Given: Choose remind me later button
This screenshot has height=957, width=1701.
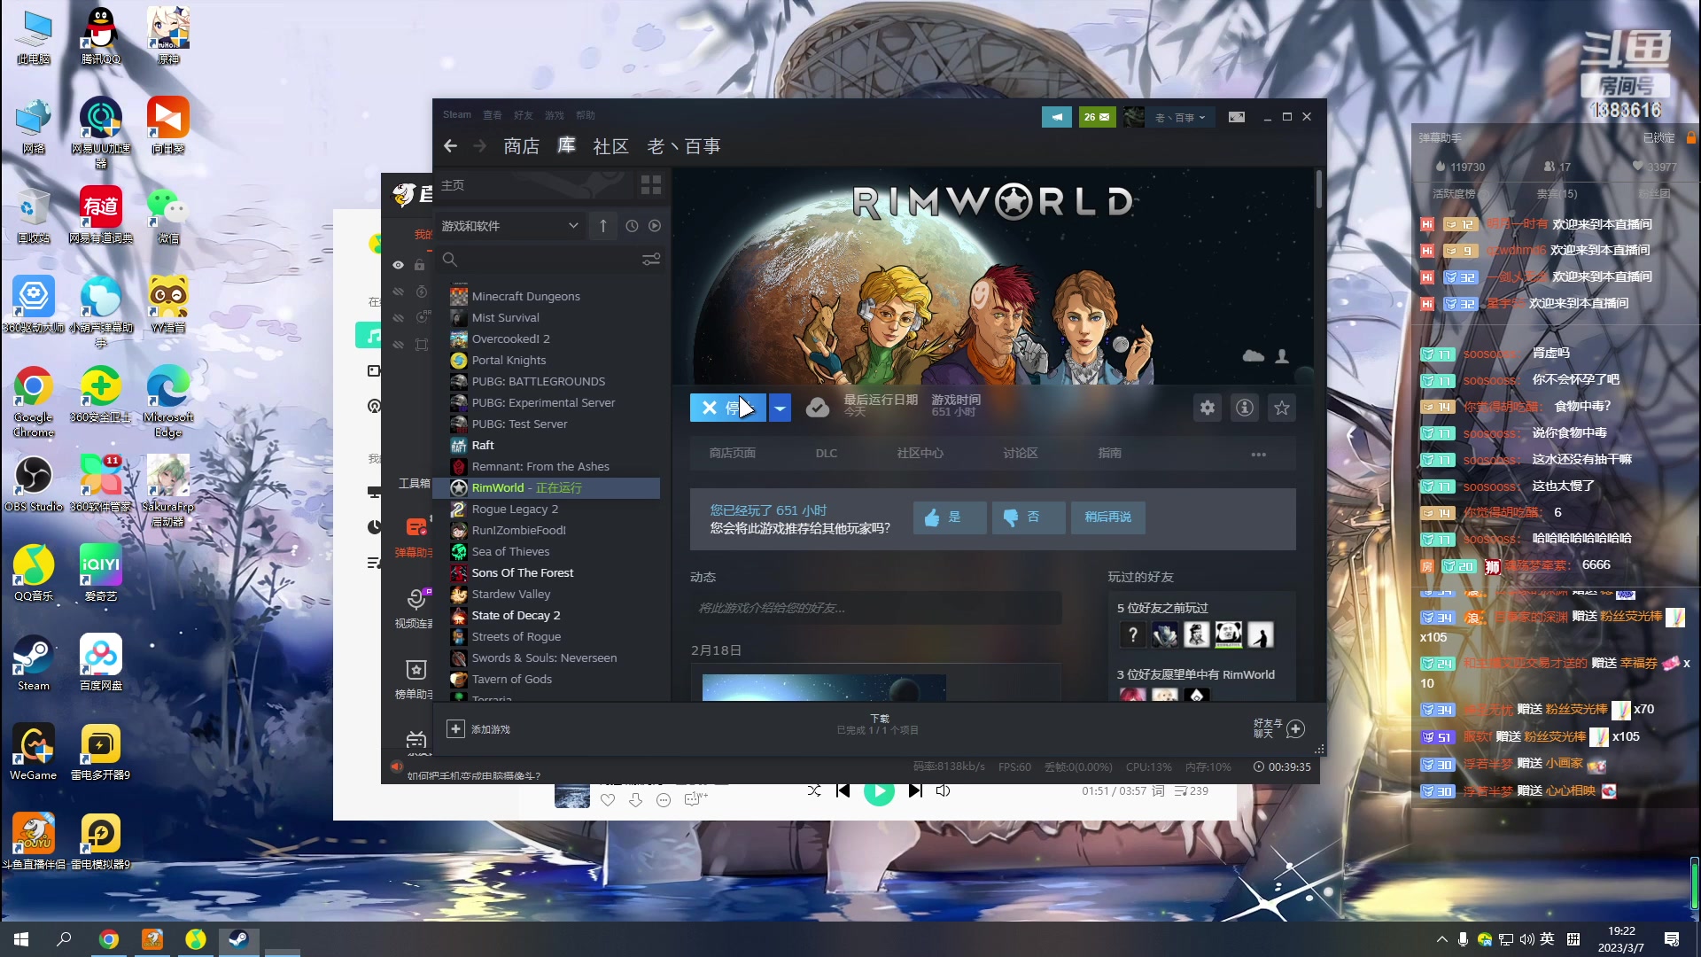Looking at the screenshot, I should 1108,517.
